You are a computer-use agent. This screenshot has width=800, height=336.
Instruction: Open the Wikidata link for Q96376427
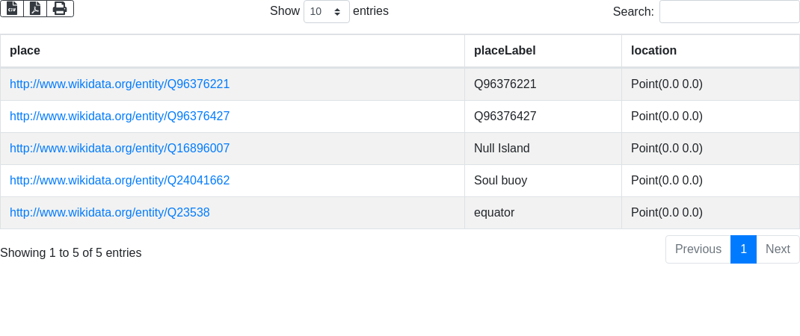pos(120,116)
